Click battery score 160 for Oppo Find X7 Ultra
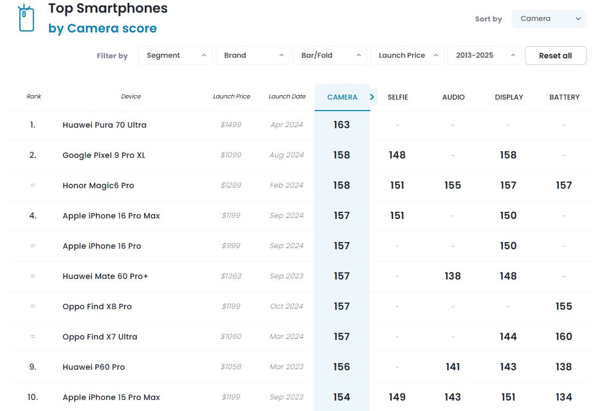 click(x=564, y=337)
